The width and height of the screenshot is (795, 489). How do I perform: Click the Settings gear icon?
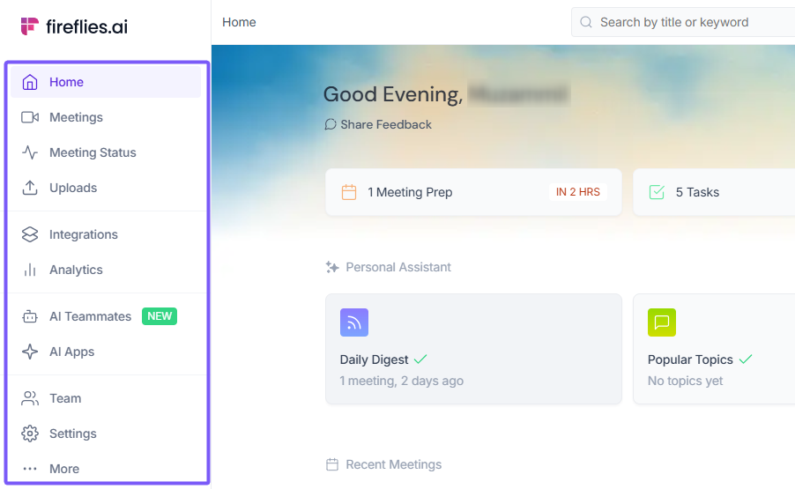(30, 433)
